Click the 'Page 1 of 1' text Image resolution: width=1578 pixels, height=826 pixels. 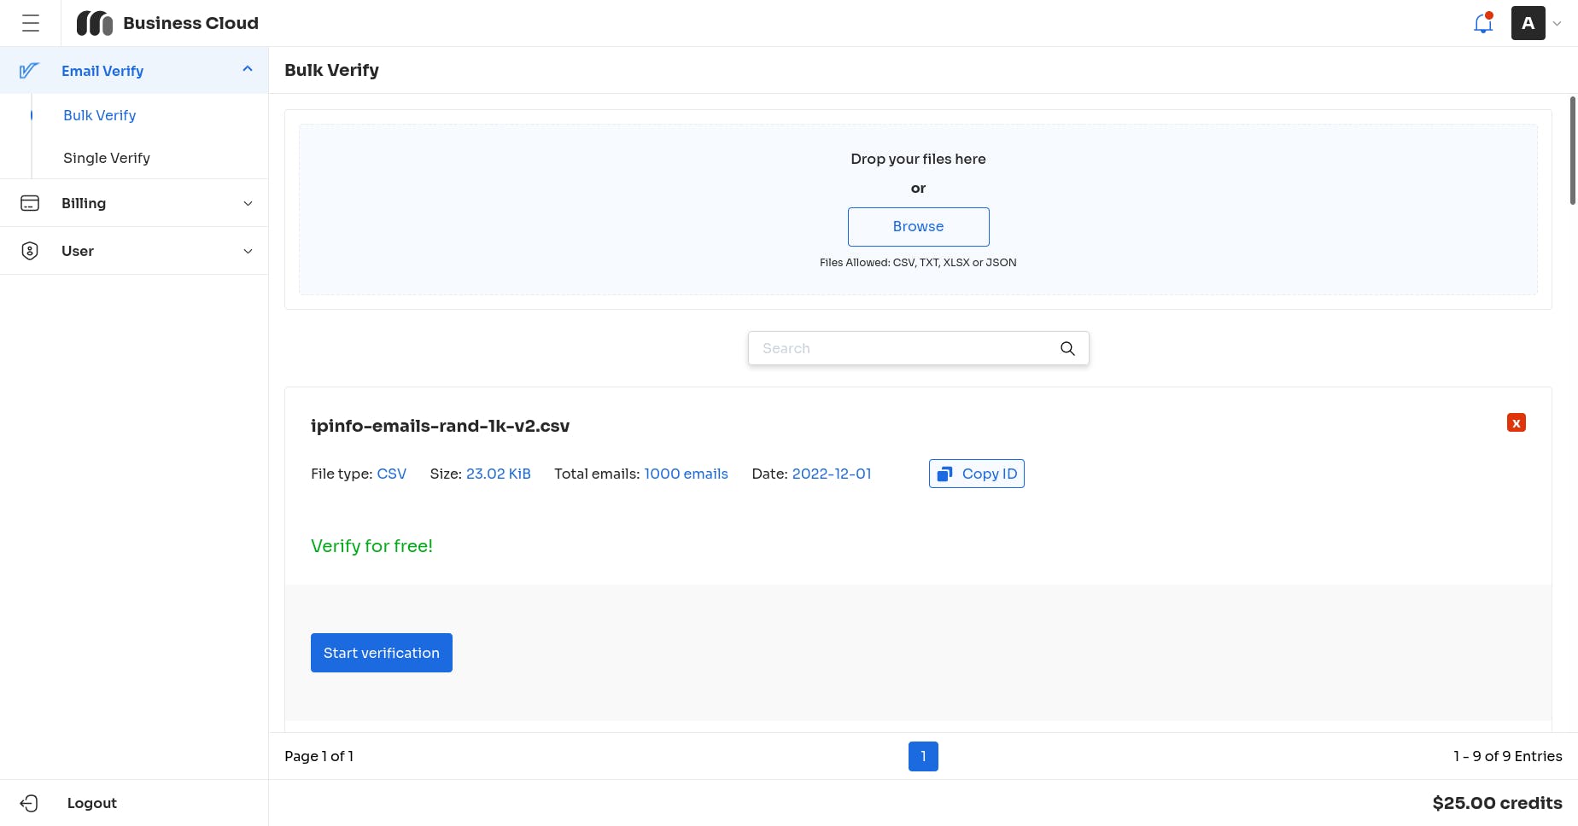[319, 756]
